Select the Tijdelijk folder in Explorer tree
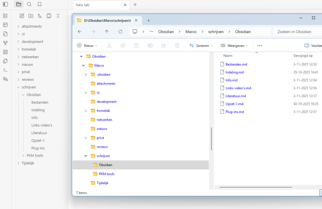The width and height of the screenshot is (322, 209). (103, 183)
